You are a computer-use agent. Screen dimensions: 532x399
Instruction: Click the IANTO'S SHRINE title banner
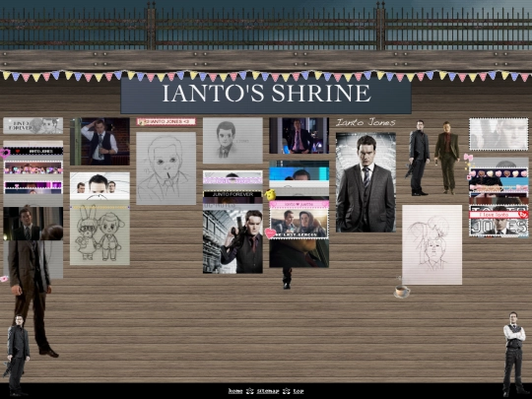266,95
